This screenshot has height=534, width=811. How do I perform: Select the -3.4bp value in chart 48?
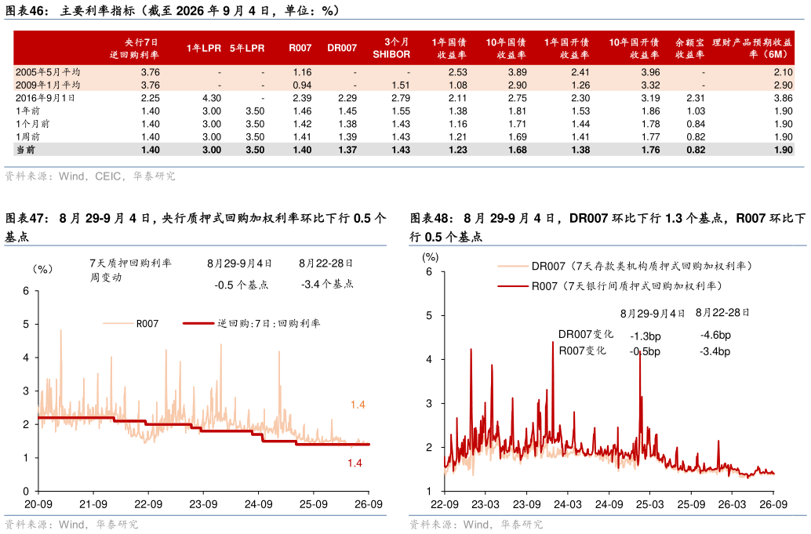[715, 351]
